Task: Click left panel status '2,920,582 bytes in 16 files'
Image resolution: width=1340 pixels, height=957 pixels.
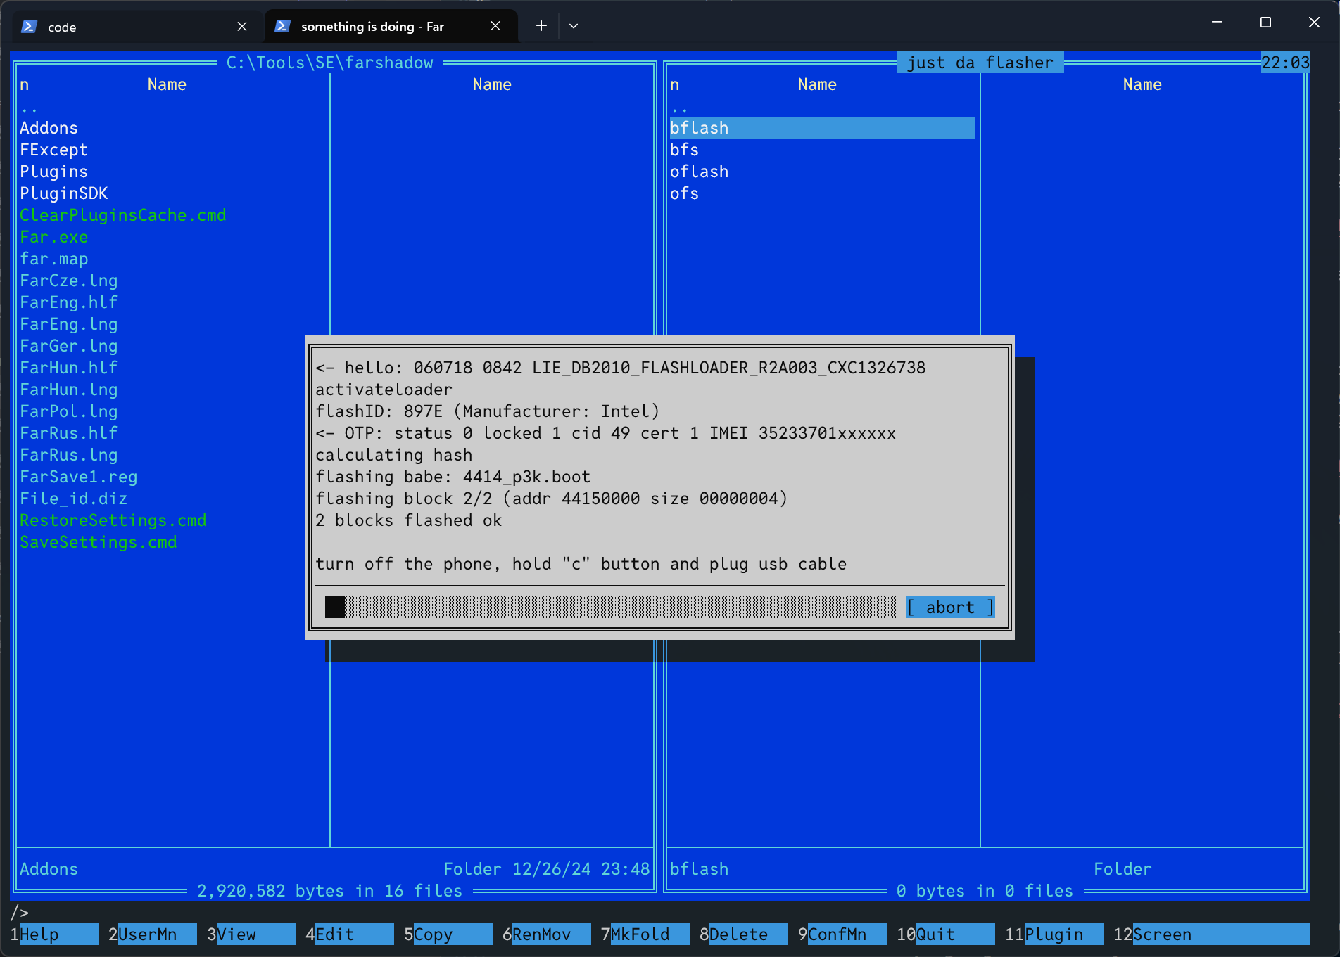Action: click(329, 891)
